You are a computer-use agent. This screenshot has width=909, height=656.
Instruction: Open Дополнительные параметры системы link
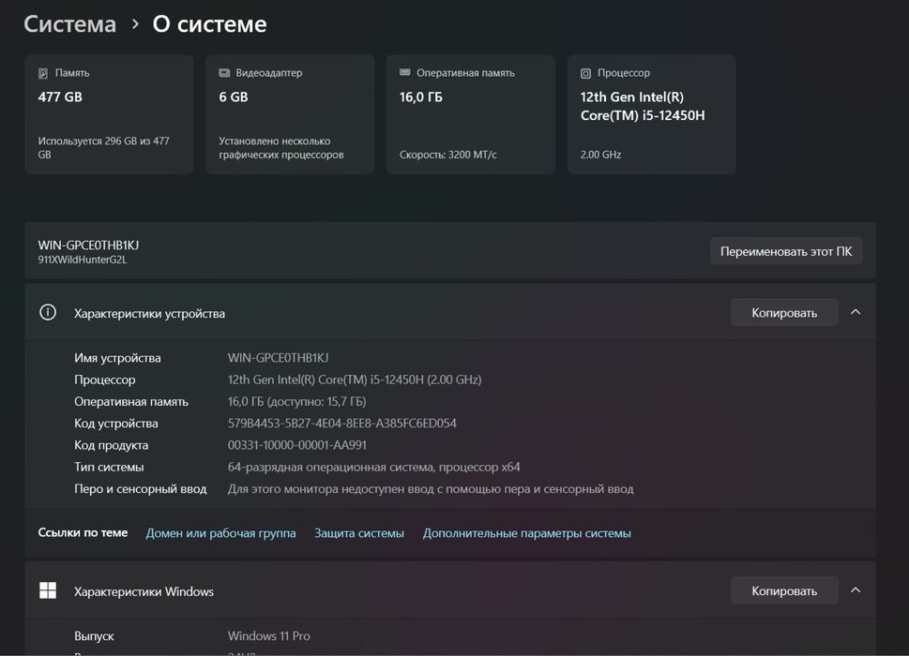(526, 533)
